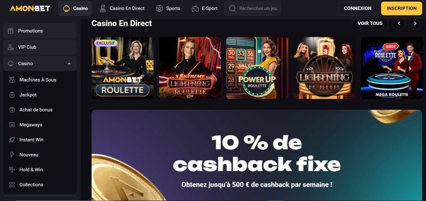Switch to the E-Sport tab

click(x=205, y=8)
